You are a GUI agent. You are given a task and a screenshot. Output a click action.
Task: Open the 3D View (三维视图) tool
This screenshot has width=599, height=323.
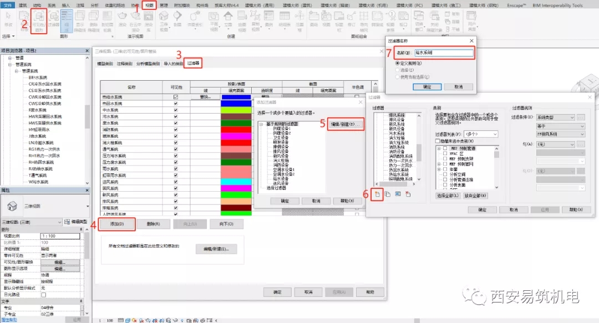pyautogui.click(x=164, y=21)
